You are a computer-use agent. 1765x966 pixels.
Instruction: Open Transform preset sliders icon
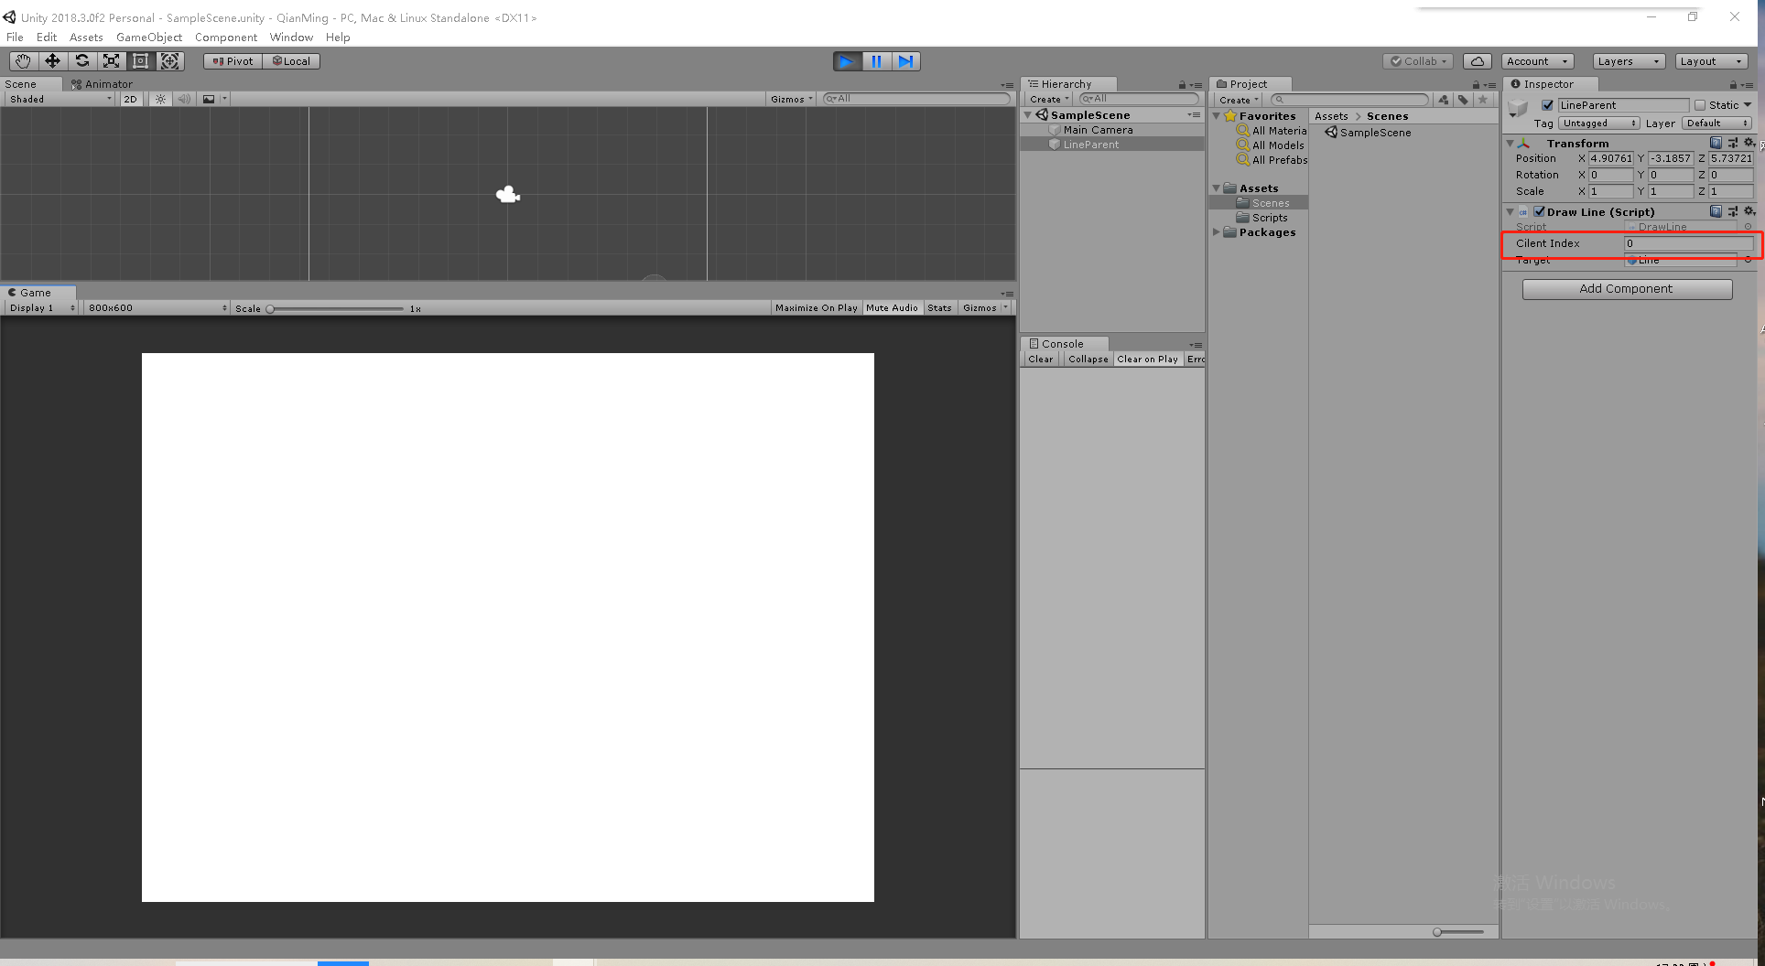[x=1733, y=143]
